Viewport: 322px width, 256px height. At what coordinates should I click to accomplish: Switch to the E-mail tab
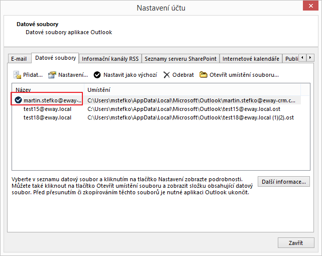[x=19, y=59]
